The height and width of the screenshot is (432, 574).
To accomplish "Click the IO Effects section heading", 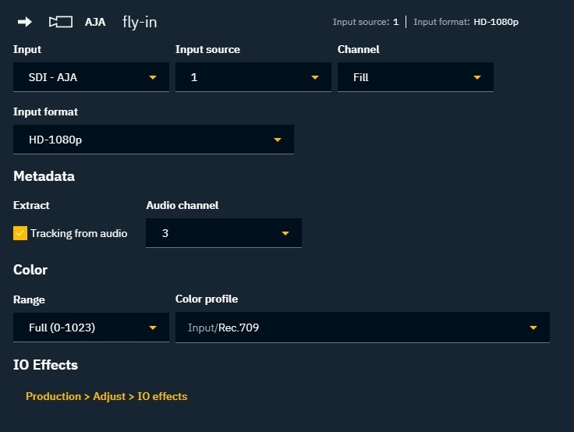I will point(45,365).
